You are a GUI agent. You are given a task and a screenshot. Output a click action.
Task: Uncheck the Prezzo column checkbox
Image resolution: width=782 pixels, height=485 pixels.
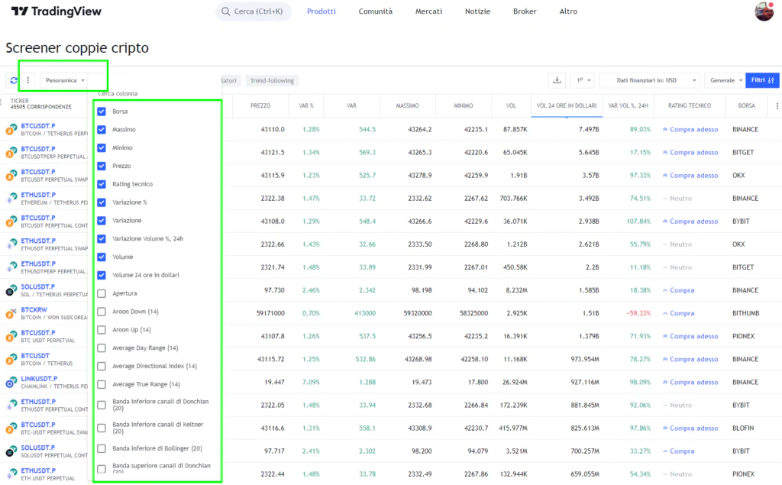coord(102,166)
